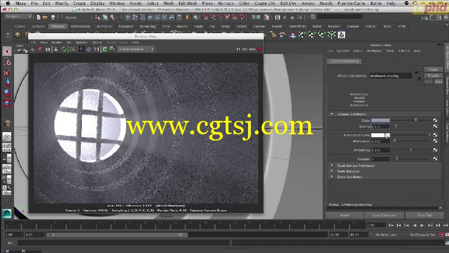Choose the Lasso select tool
The image size is (449, 253).
[7, 62]
